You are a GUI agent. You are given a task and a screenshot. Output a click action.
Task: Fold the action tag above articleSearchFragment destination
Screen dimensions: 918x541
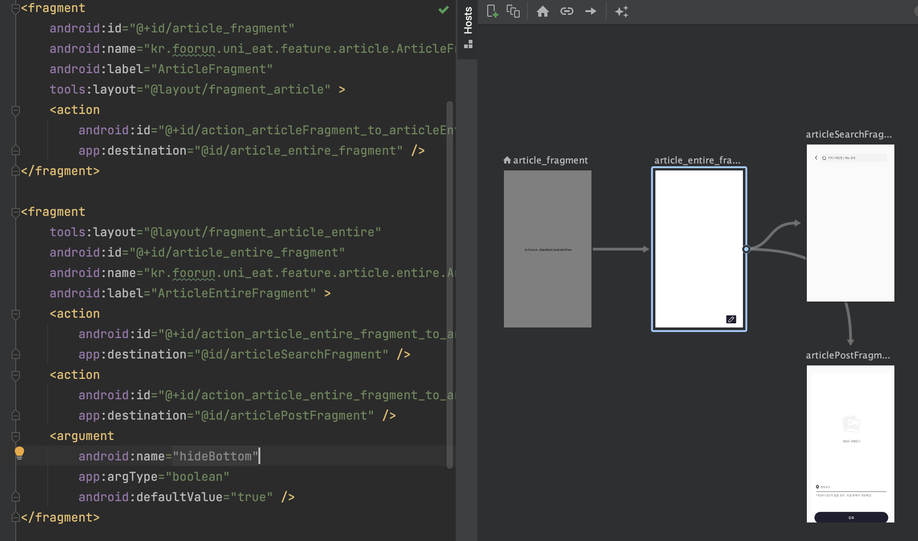tap(16, 314)
